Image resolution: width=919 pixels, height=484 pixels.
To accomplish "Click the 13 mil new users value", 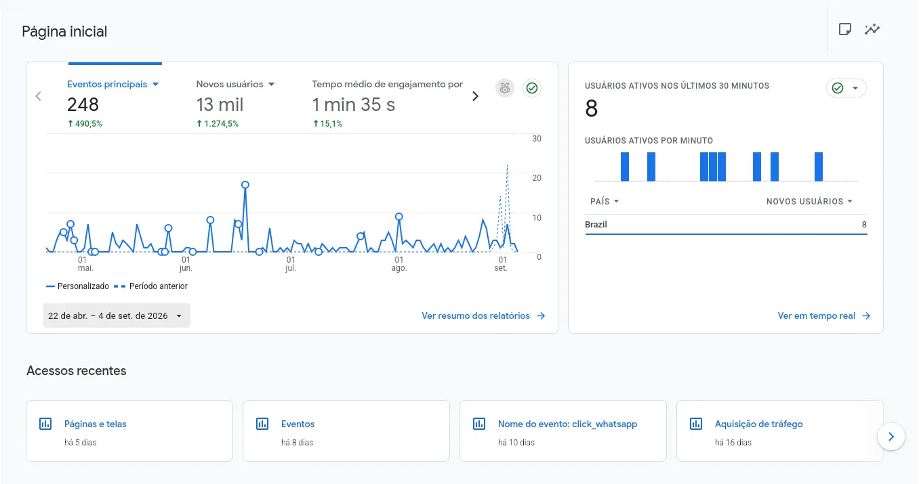I will [220, 105].
